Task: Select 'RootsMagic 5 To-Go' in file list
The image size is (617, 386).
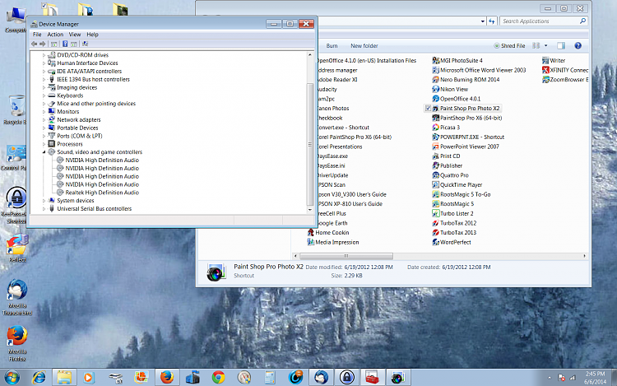Action: point(465,194)
